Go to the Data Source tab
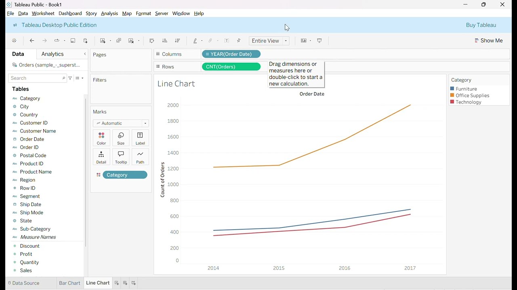517x290 pixels. 24,283
